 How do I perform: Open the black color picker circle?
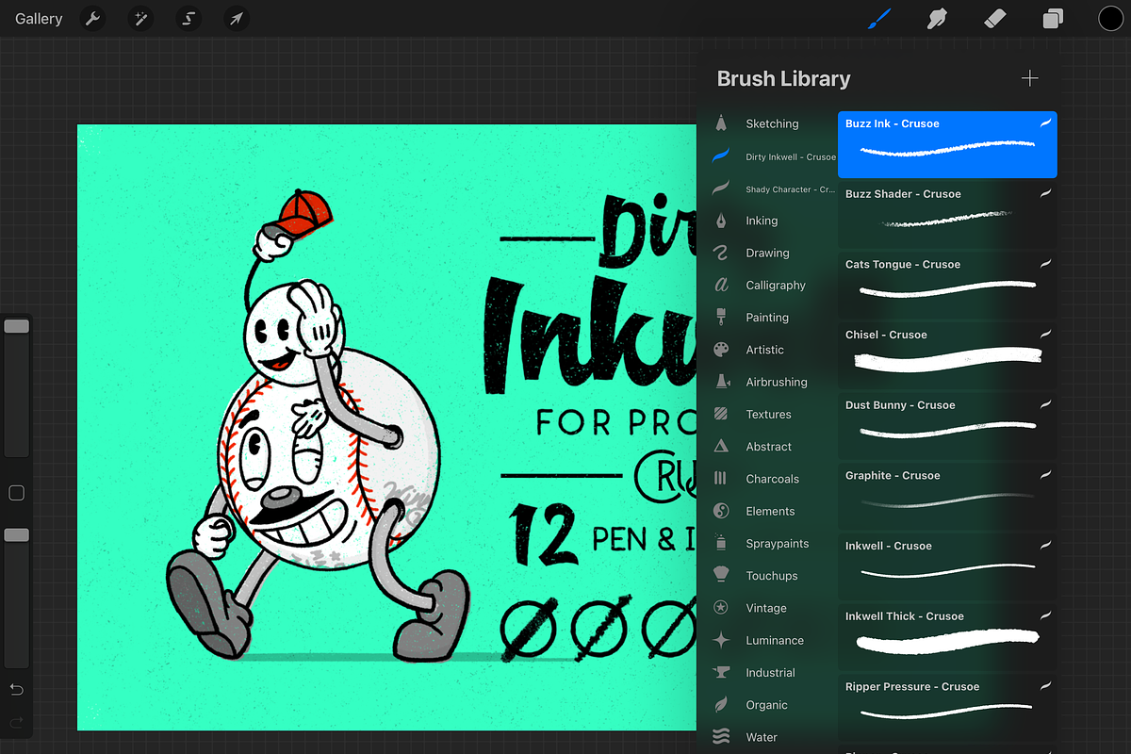coord(1110,19)
